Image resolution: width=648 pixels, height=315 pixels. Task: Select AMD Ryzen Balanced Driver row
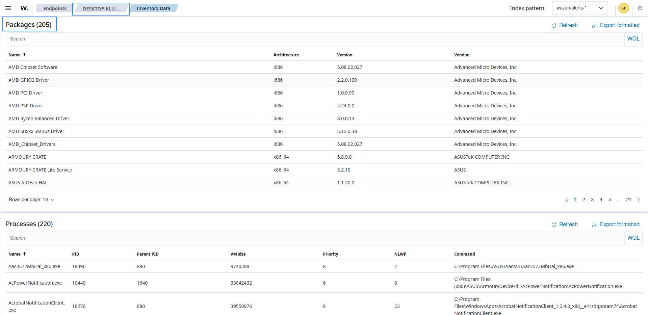pyautogui.click(x=324, y=119)
